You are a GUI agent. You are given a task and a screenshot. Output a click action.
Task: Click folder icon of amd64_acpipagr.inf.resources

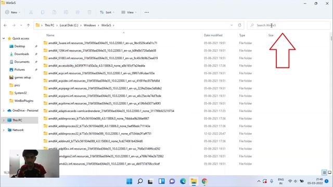tap(45, 88)
